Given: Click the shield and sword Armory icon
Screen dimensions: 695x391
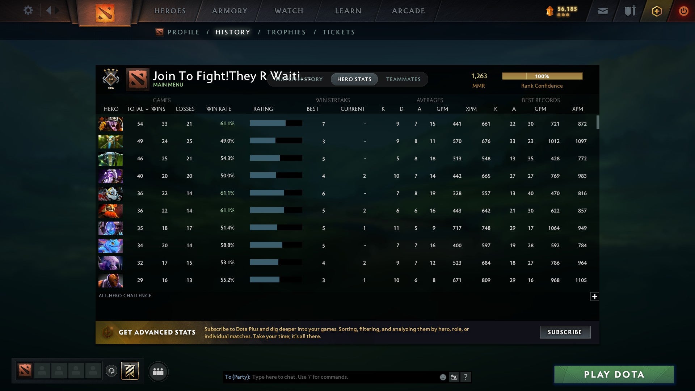Looking at the screenshot, I should (629, 11).
